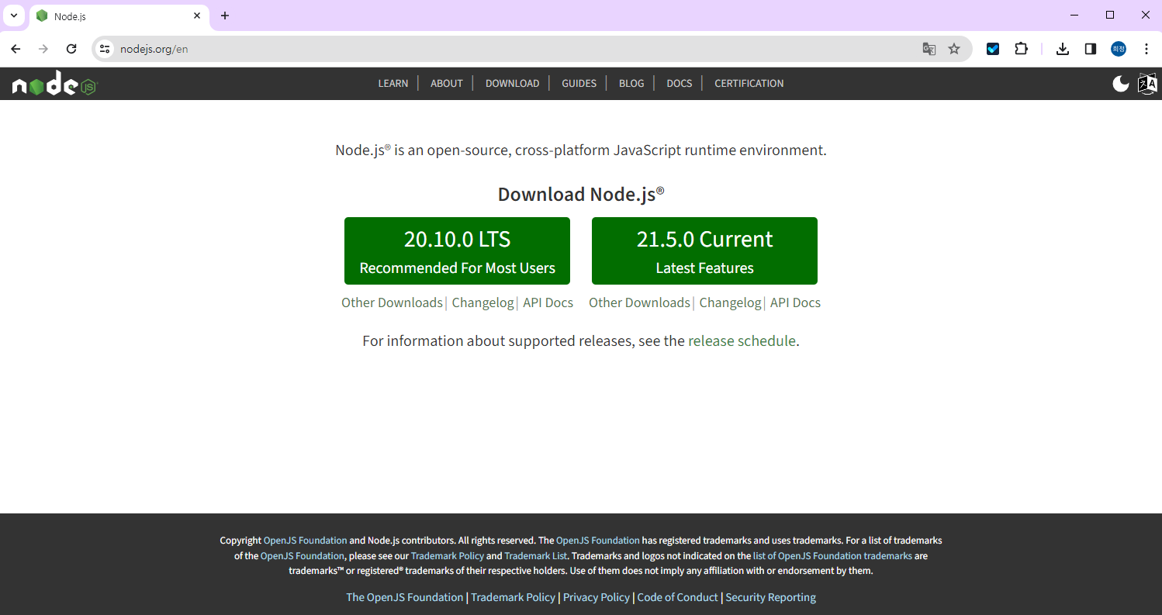Open site information icon in address bar
Screen dimensions: 1162x615
pyautogui.click(x=105, y=49)
